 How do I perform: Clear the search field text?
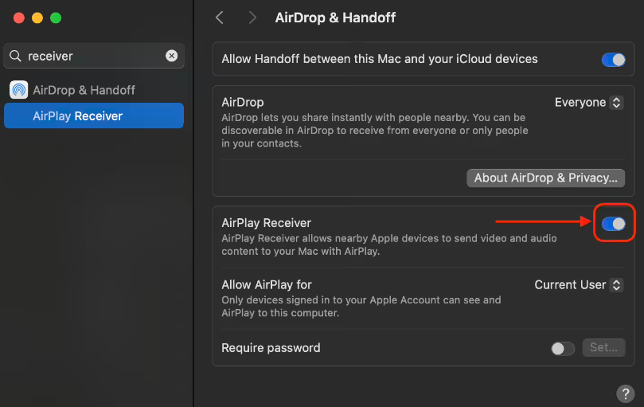click(172, 56)
